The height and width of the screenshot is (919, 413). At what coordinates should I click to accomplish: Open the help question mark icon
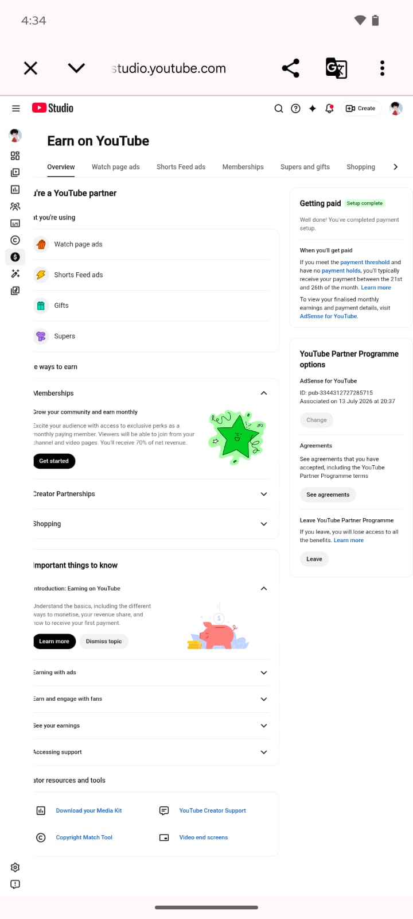coord(295,108)
